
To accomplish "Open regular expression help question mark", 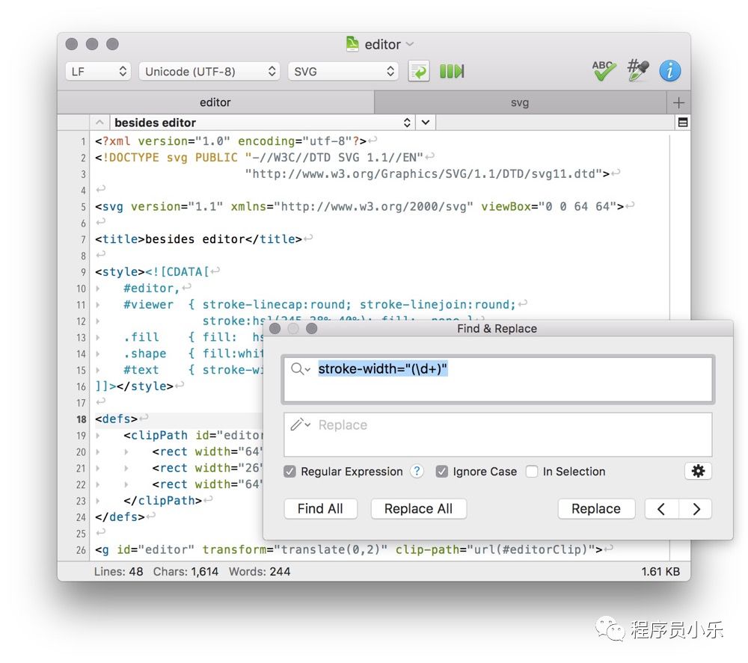I will point(417,472).
